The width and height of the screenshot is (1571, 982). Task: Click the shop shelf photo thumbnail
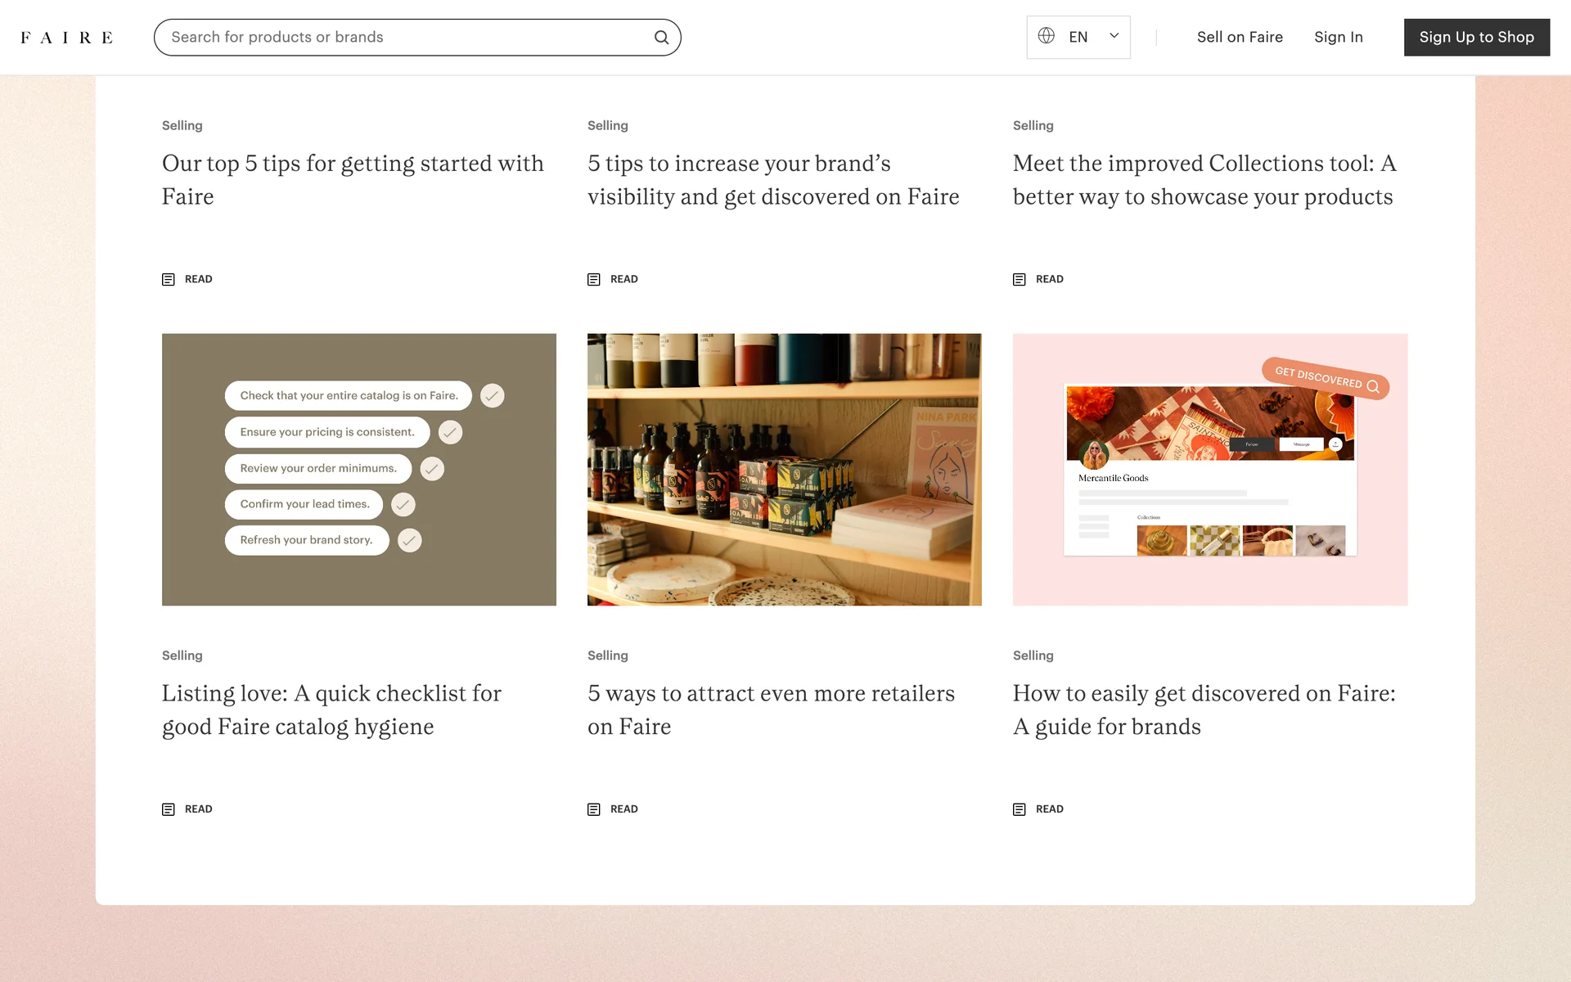784,469
